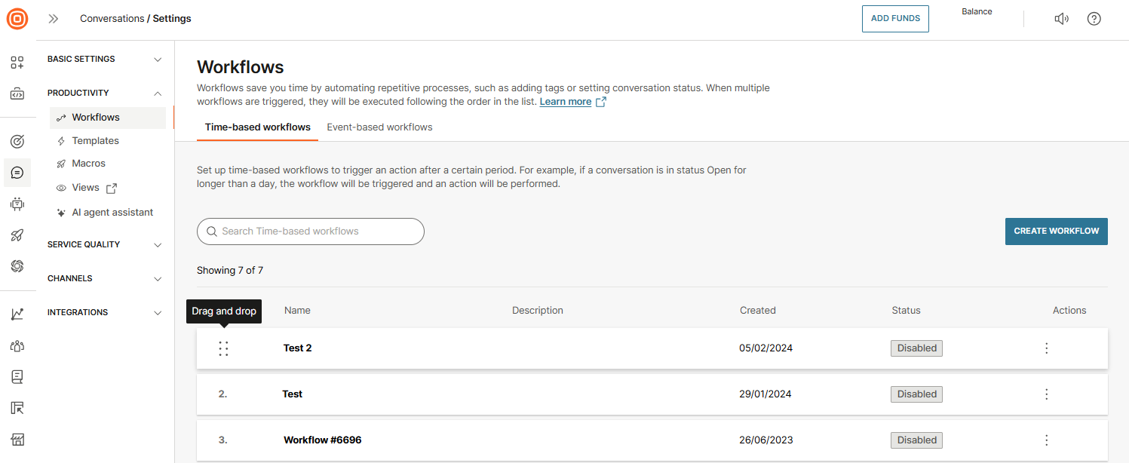Expand the Service Quality section
Screen dimensions: 1129x463
[x=105, y=244]
